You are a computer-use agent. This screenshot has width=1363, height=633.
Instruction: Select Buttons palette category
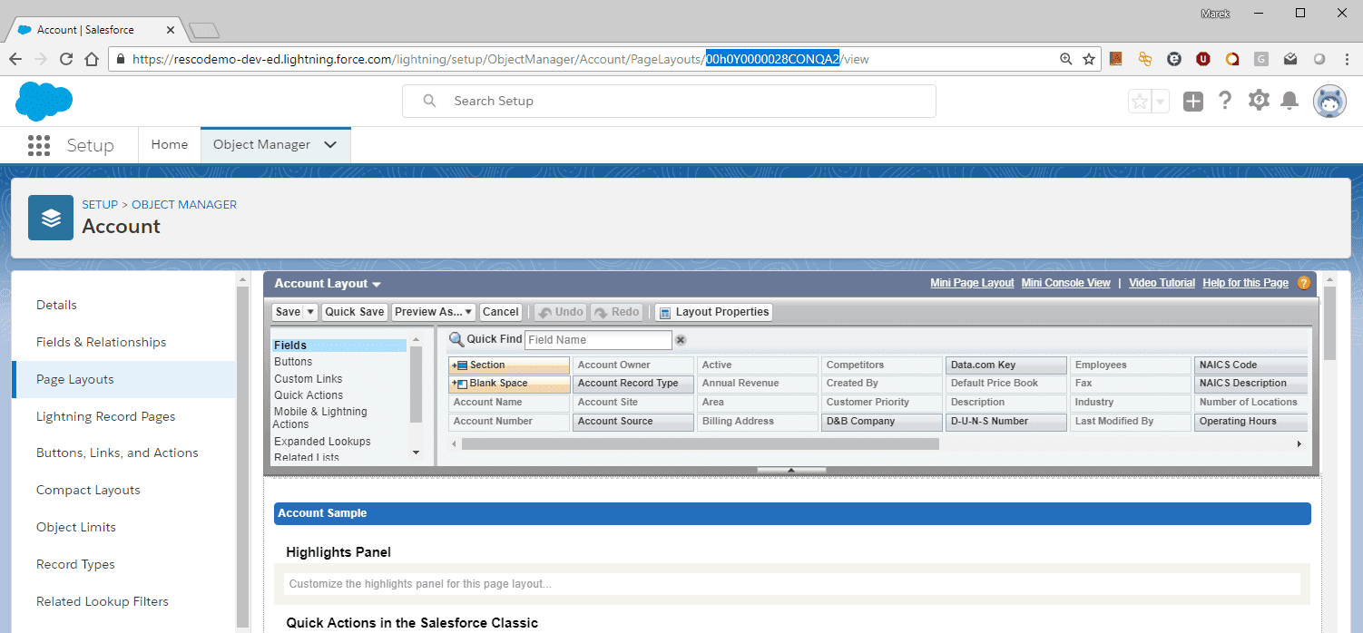293,362
